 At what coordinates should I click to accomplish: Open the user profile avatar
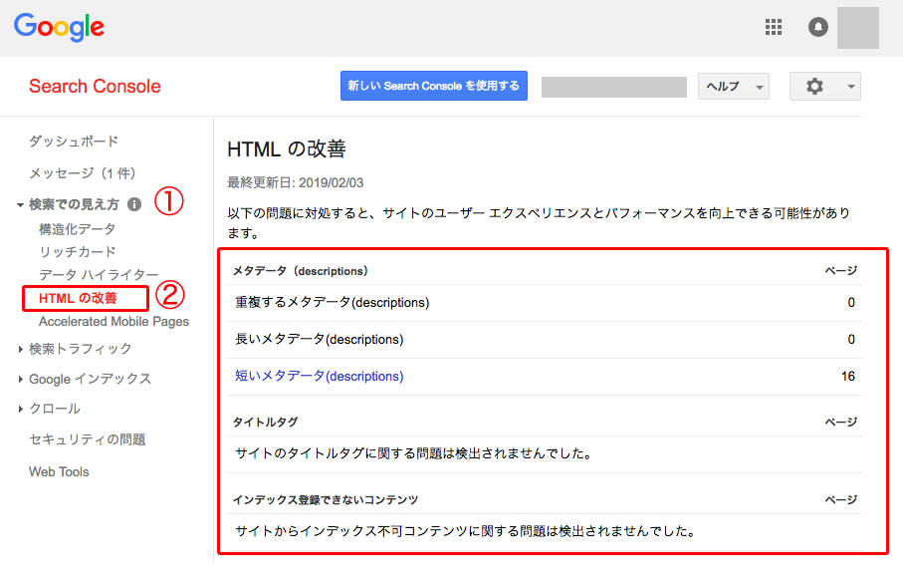coord(857,27)
